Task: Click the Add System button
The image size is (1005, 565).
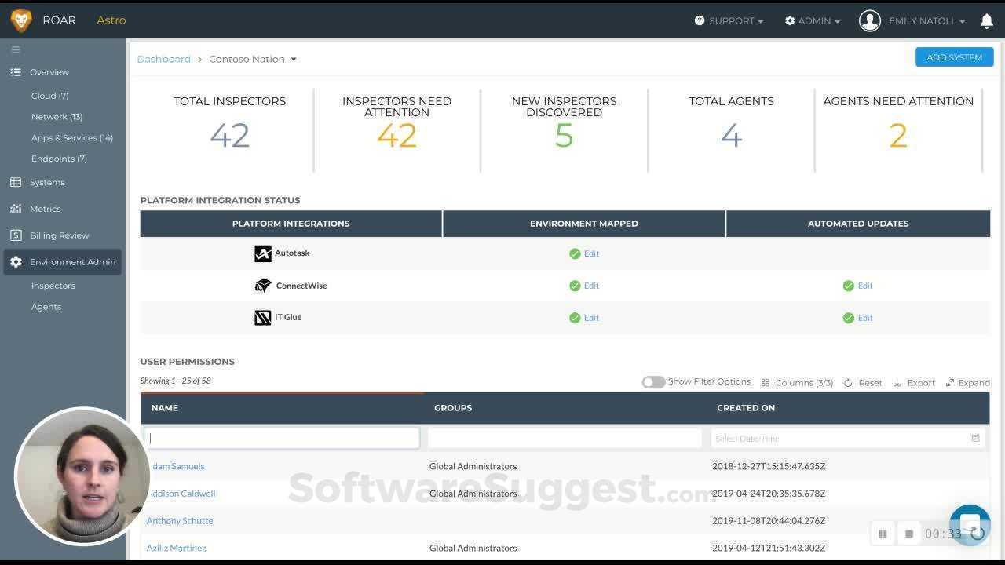Action: click(954, 57)
